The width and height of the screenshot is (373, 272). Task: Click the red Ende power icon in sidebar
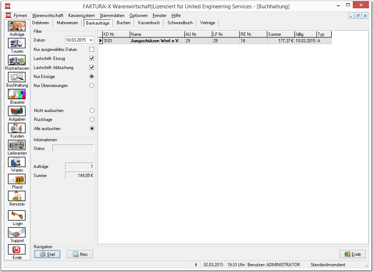[x=17, y=250]
